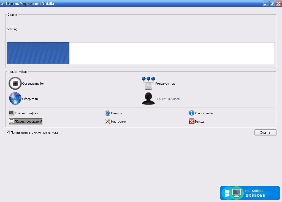
Task: Click the 'Помощь' label
Action: click(x=116, y=113)
